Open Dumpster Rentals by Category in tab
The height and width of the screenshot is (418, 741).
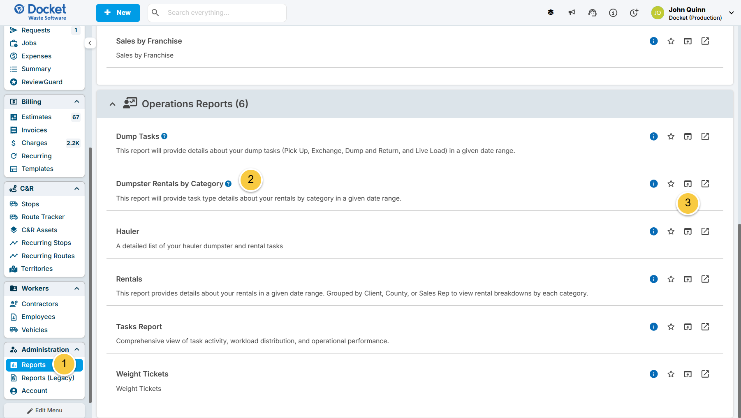[688, 184]
